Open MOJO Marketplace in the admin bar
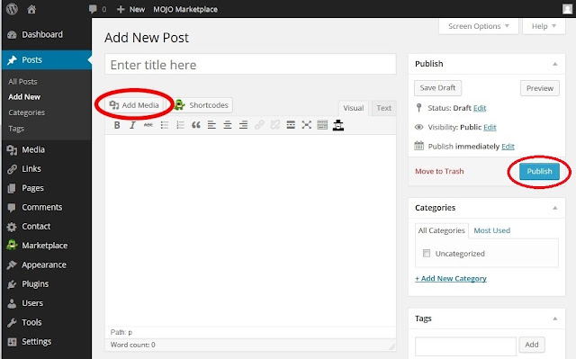The height and width of the screenshot is (359, 576). tap(185, 9)
